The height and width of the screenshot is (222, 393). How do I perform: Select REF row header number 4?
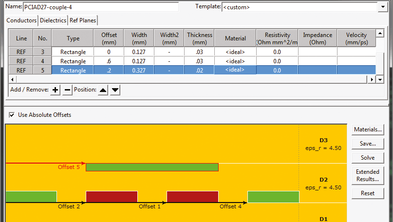[42, 61]
